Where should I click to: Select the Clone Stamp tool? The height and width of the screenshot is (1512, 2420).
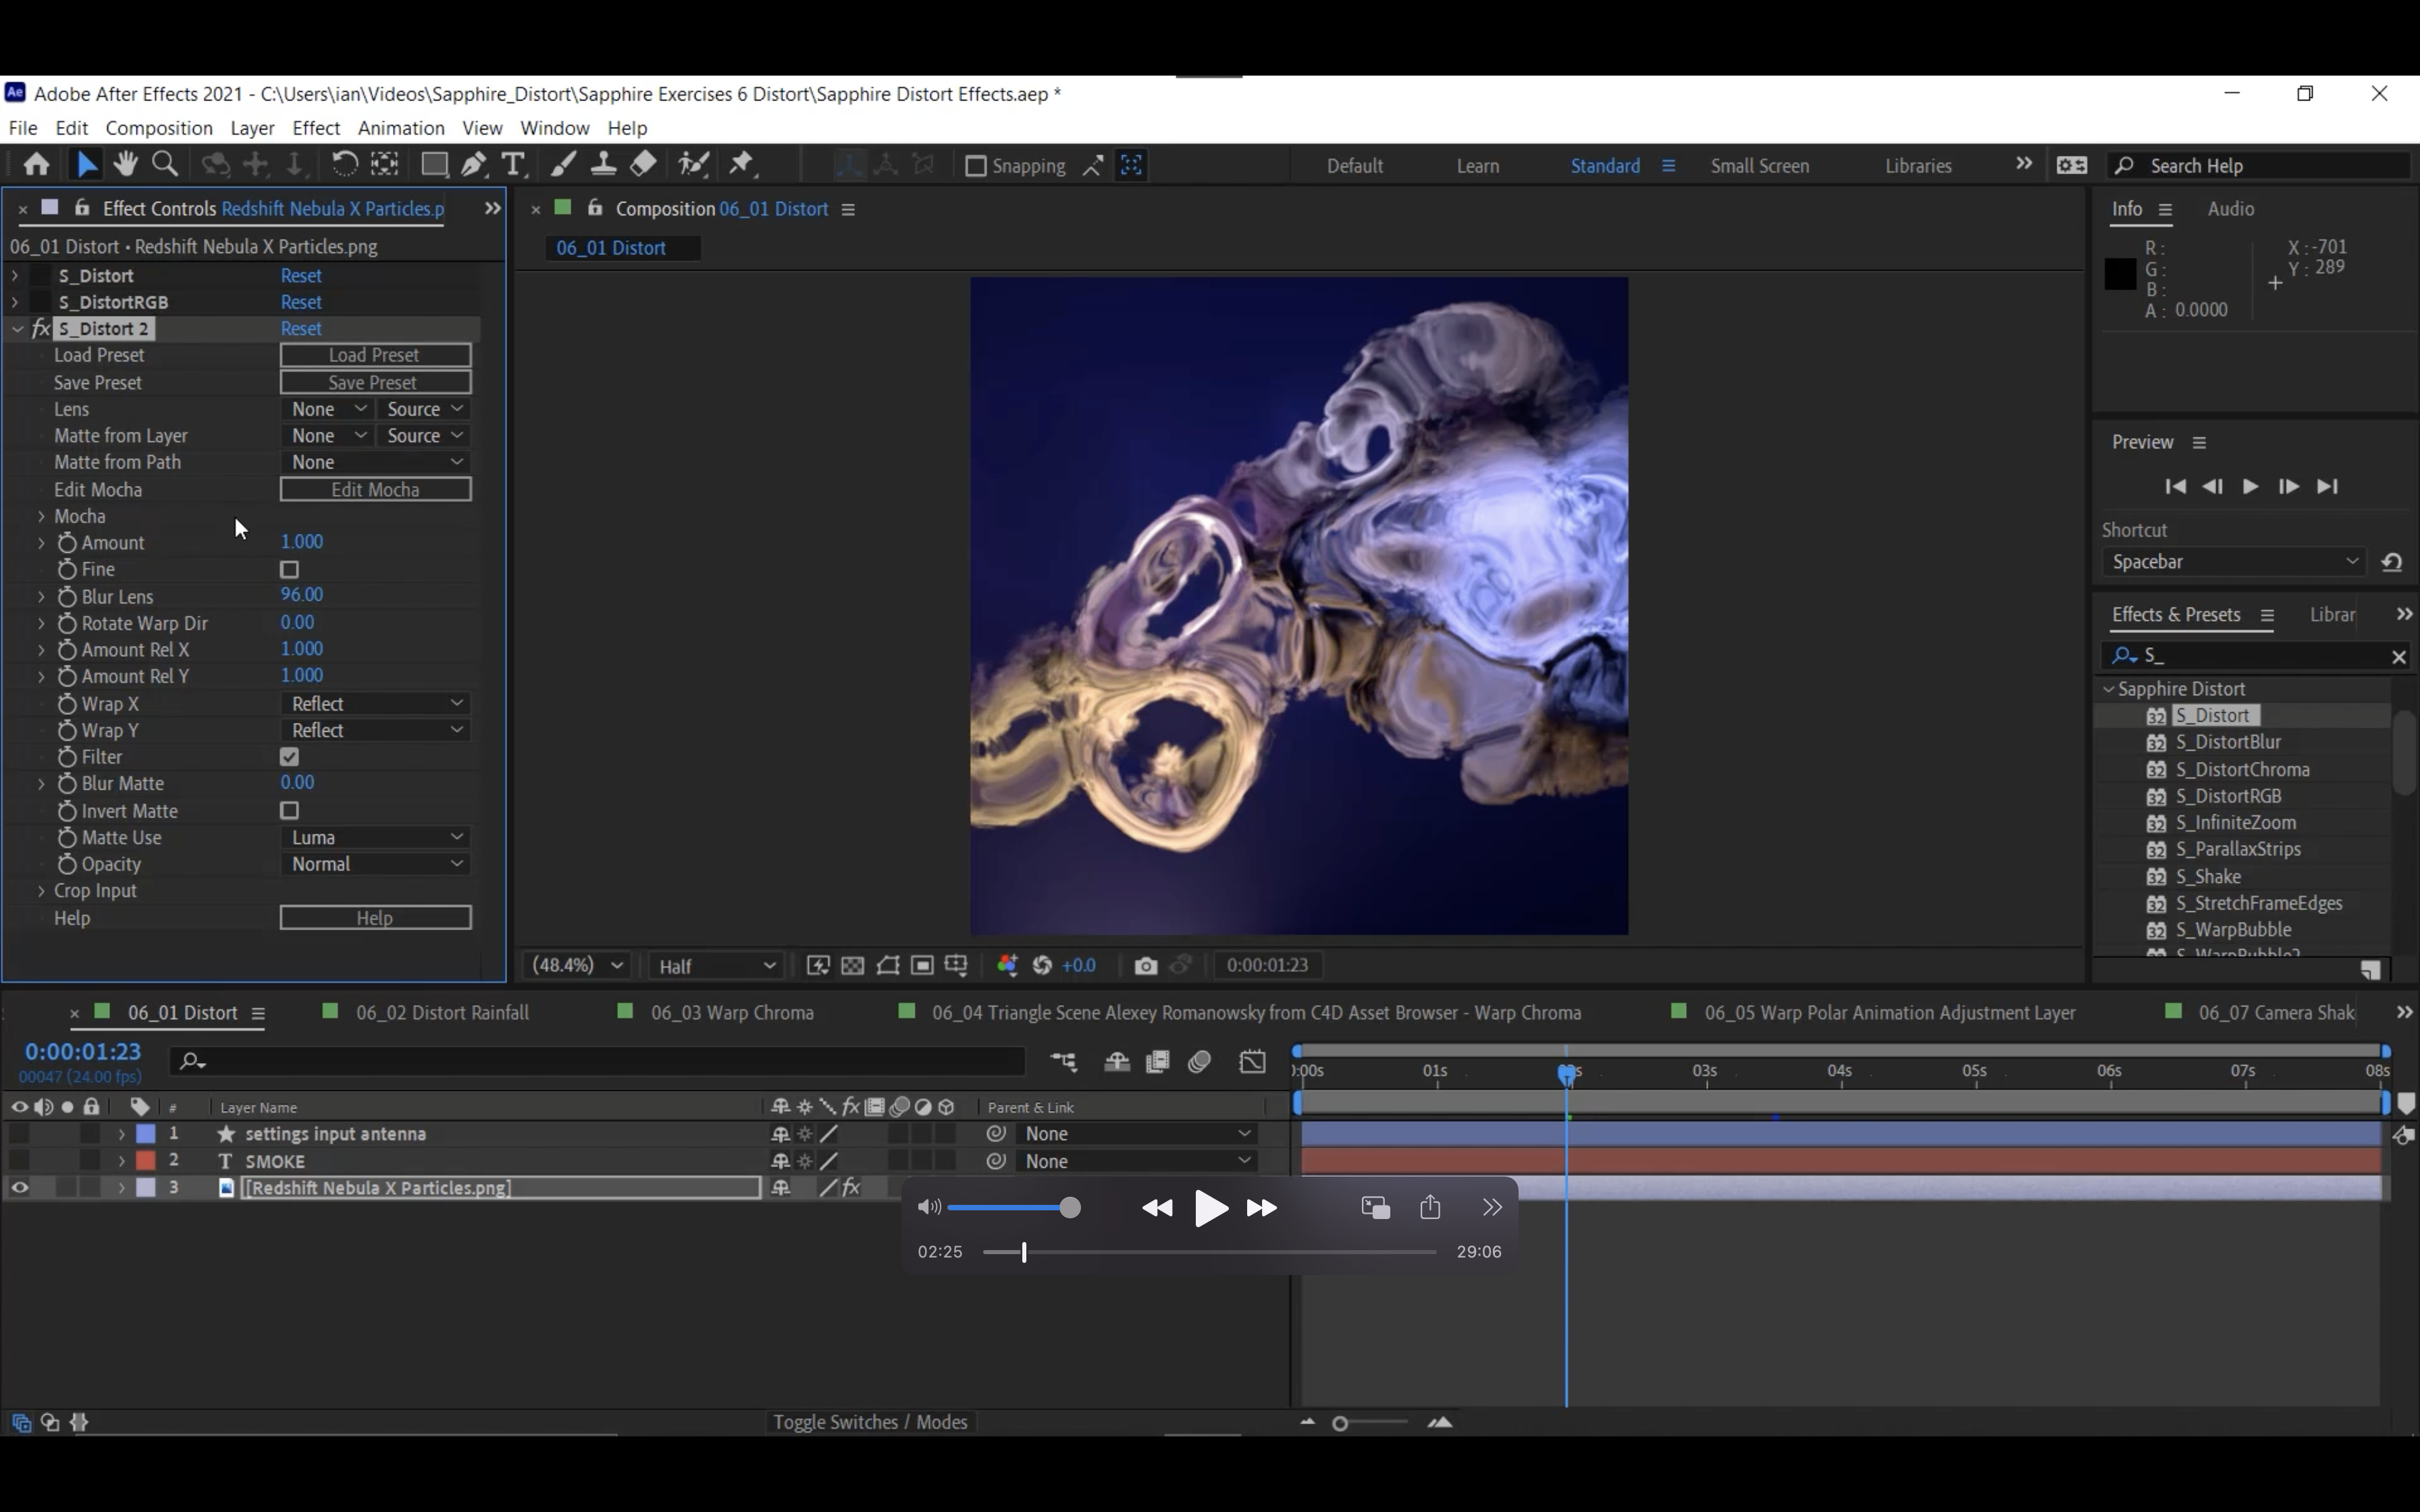tap(603, 165)
